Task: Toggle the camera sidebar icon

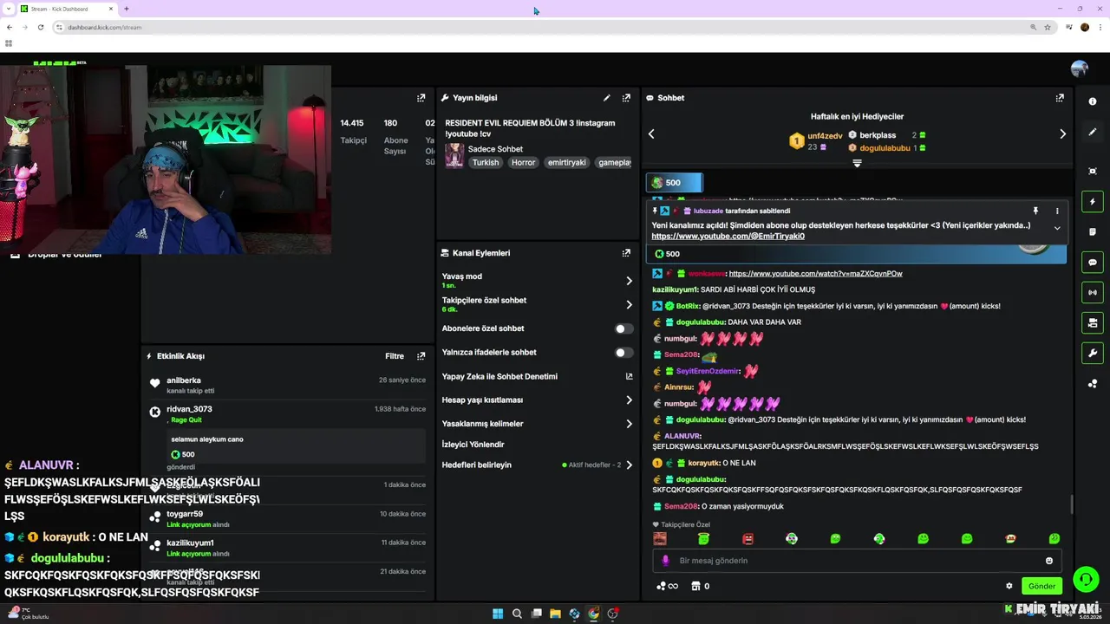Action: 1093,323
